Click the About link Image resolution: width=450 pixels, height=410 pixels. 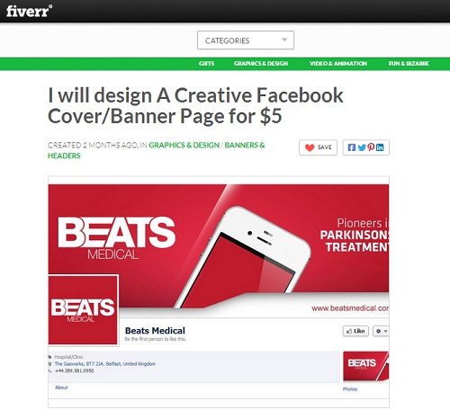click(x=61, y=388)
